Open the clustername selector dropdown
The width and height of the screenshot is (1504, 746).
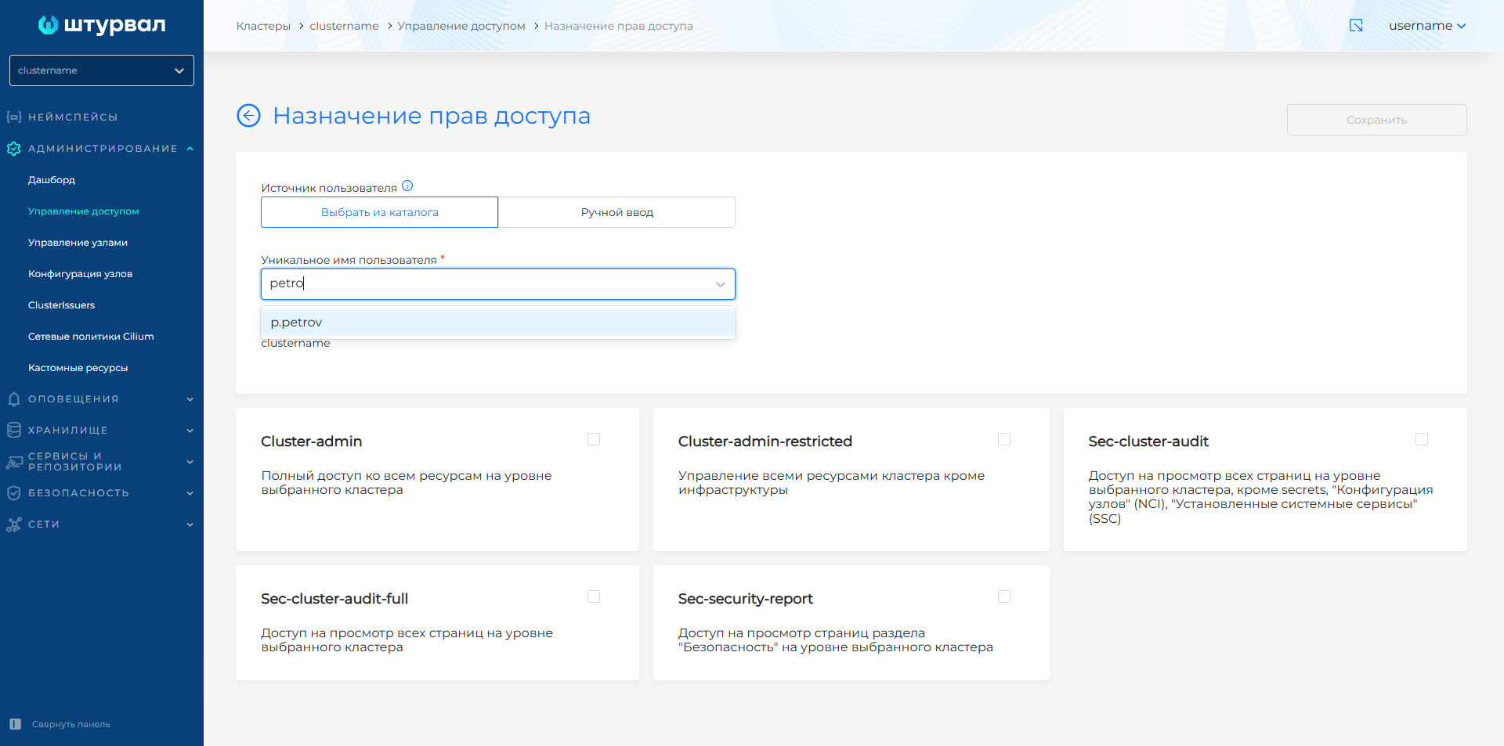[102, 70]
